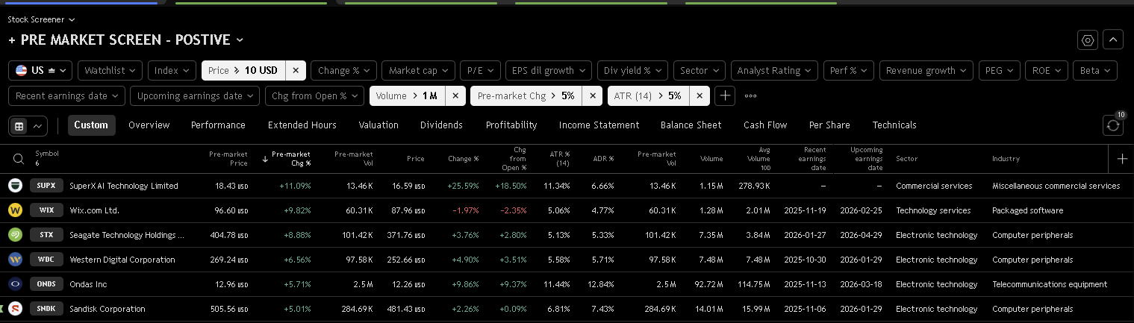Open the more filters ellipsis menu
This screenshot has height=323, width=1134.
(x=750, y=95)
